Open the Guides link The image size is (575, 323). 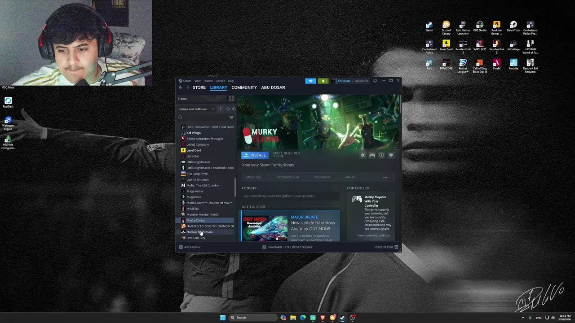point(350,177)
